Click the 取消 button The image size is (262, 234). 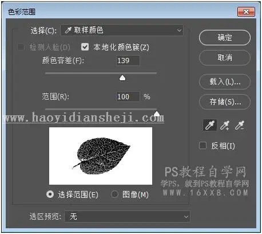225,57
